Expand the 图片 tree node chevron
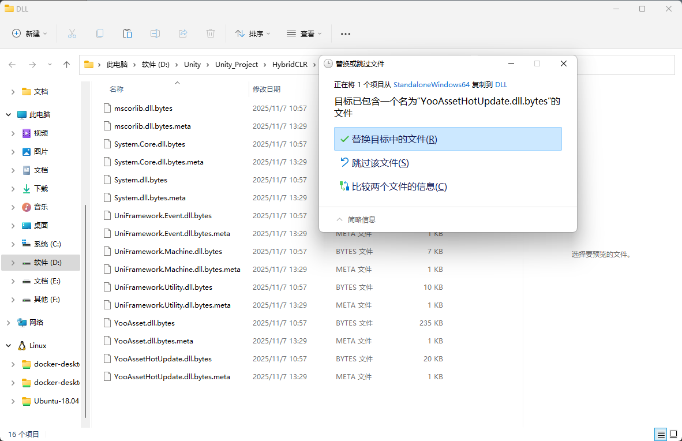 (13, 151)
